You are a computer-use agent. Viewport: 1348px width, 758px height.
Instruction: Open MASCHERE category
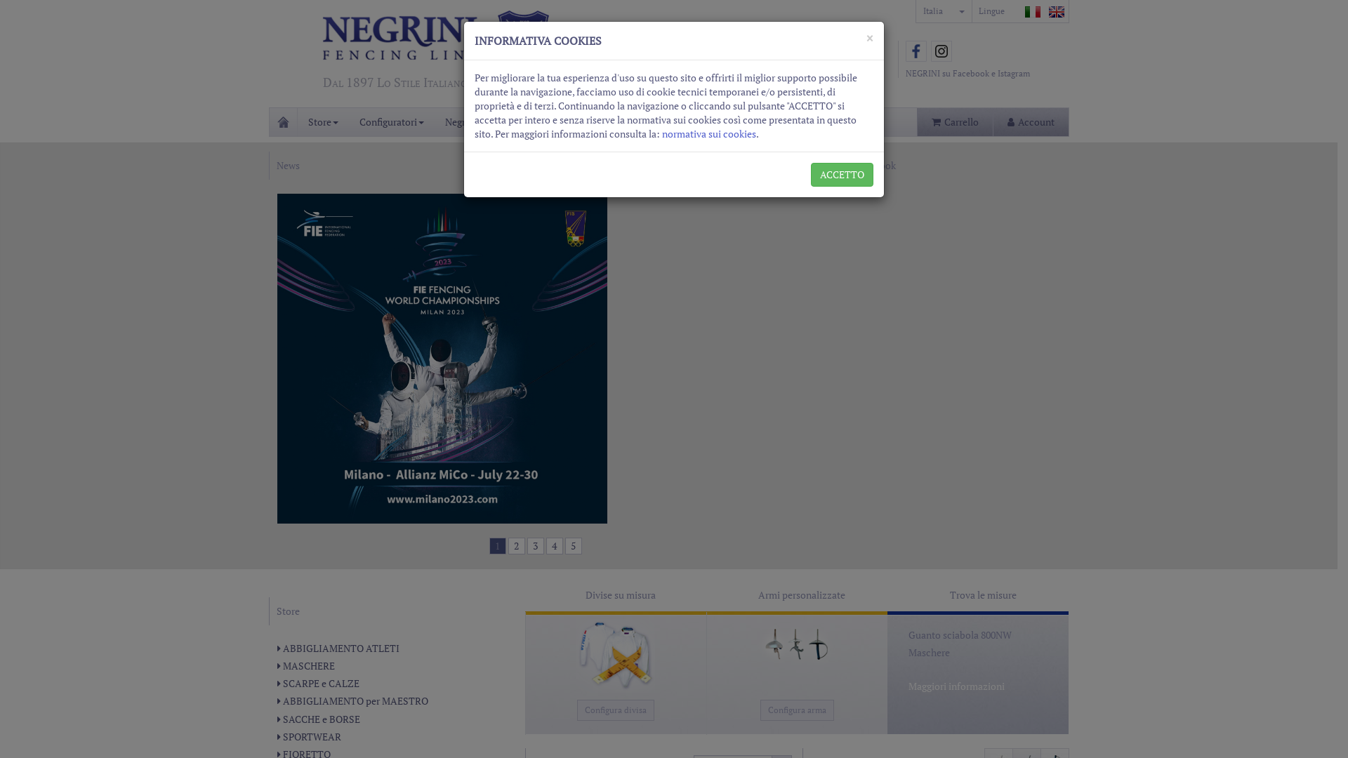pos(308,666)
